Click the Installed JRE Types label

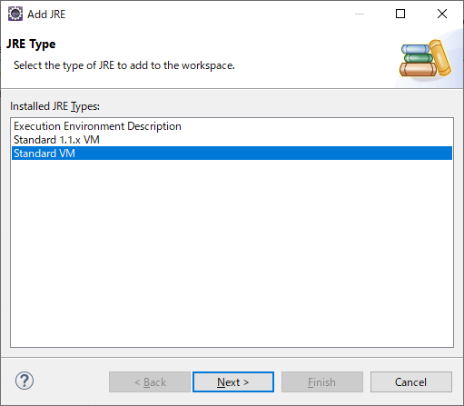point(54,106)
